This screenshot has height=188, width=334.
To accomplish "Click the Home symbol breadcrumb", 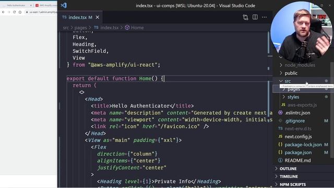I will (x=137, y=28).
